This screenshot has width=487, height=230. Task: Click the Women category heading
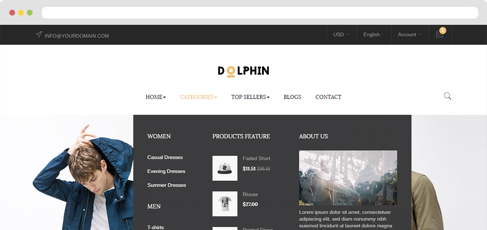(x=159, y=136)
